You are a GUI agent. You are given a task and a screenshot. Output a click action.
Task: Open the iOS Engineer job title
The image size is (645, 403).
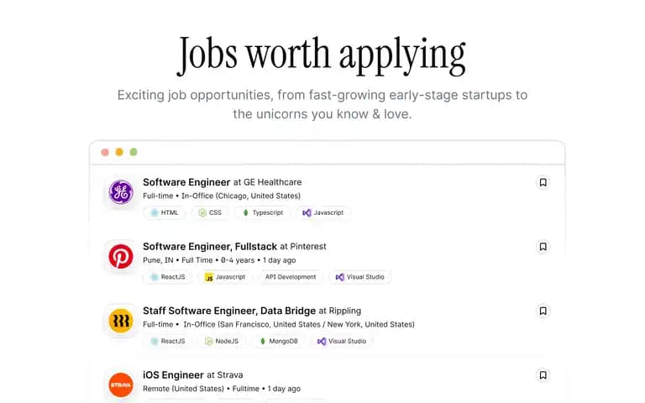(x=173, y=374)
